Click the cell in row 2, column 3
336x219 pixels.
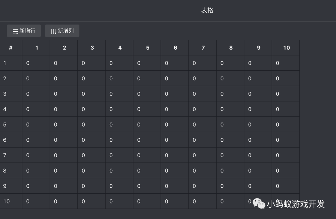91,78
